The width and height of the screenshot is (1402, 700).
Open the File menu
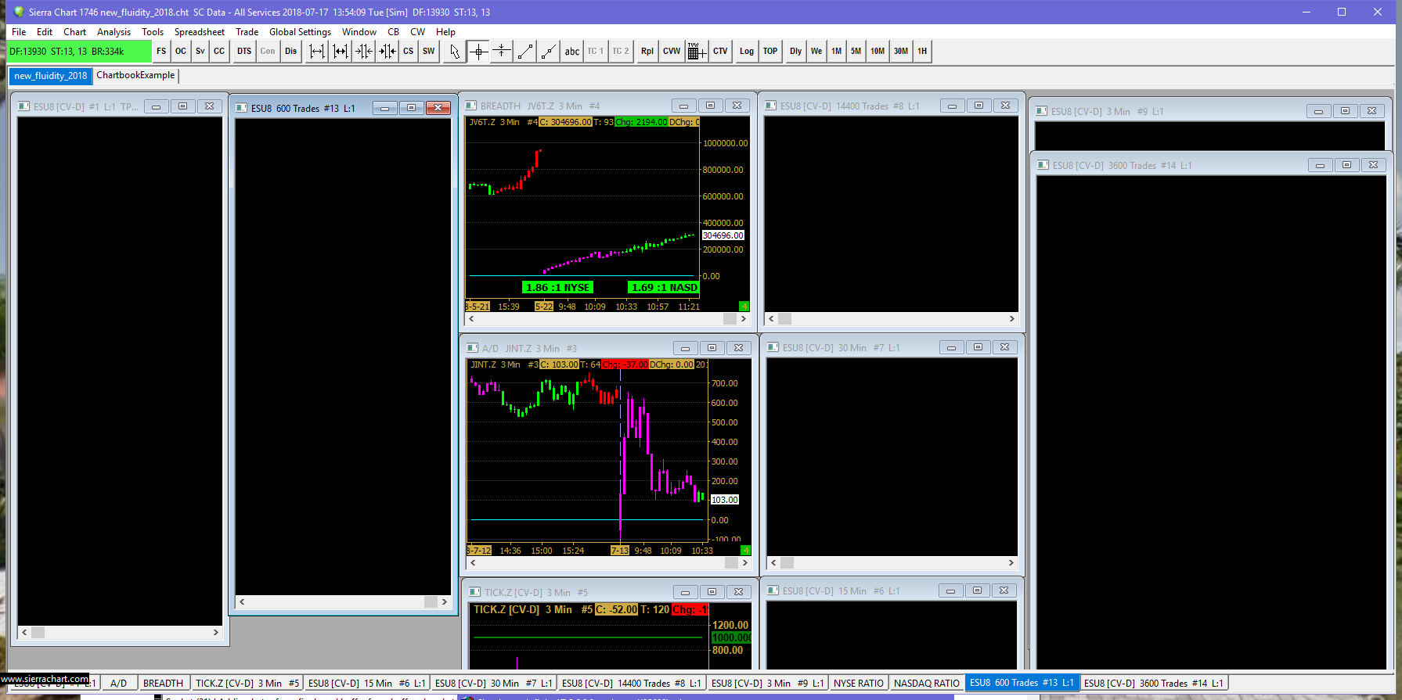click(x=19, y=32)
